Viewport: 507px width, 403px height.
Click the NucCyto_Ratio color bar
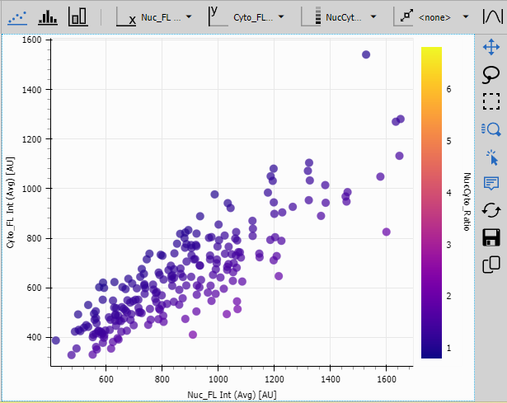431,203
